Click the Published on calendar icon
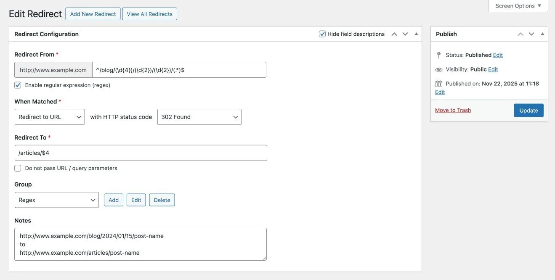The width and height of the screenshot is (555, 280). click(439, 84)
